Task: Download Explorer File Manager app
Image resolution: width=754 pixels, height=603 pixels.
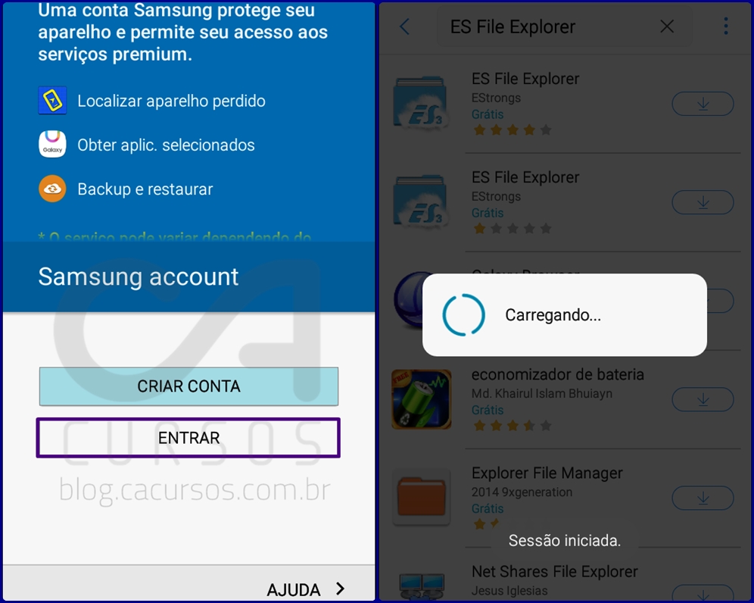Action: coord(703,498)
